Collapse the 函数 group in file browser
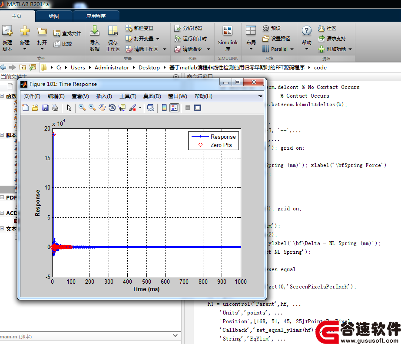This screenshot has width=401, height=344. pos(2,96)
